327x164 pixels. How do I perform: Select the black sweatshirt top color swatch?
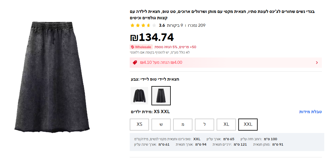point(139,96)
